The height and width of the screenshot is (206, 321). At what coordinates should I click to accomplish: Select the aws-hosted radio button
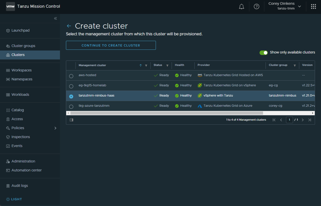click(71, 76)
